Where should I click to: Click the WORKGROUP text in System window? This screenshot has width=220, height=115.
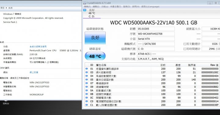point(36,94)
